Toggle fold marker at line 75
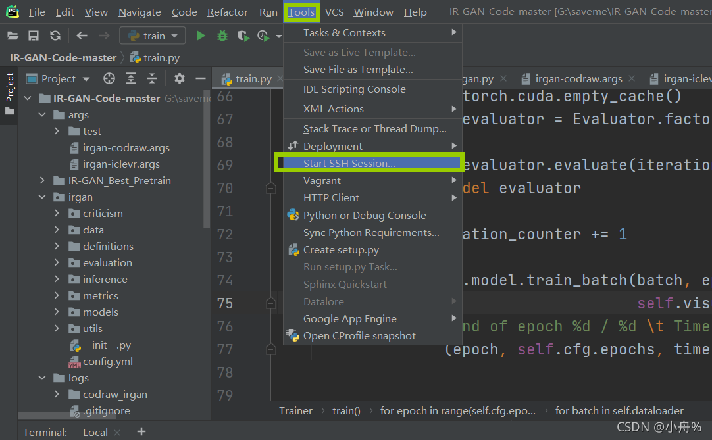This screenshot has height=440, width=712. tap(271, 303)
